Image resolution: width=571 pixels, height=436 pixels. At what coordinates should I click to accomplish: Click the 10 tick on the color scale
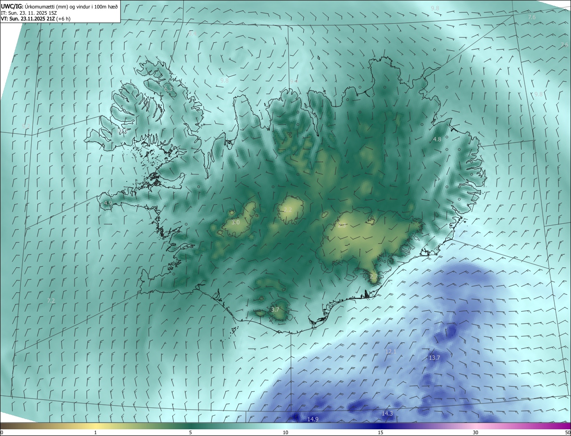(x=285, y=432)
